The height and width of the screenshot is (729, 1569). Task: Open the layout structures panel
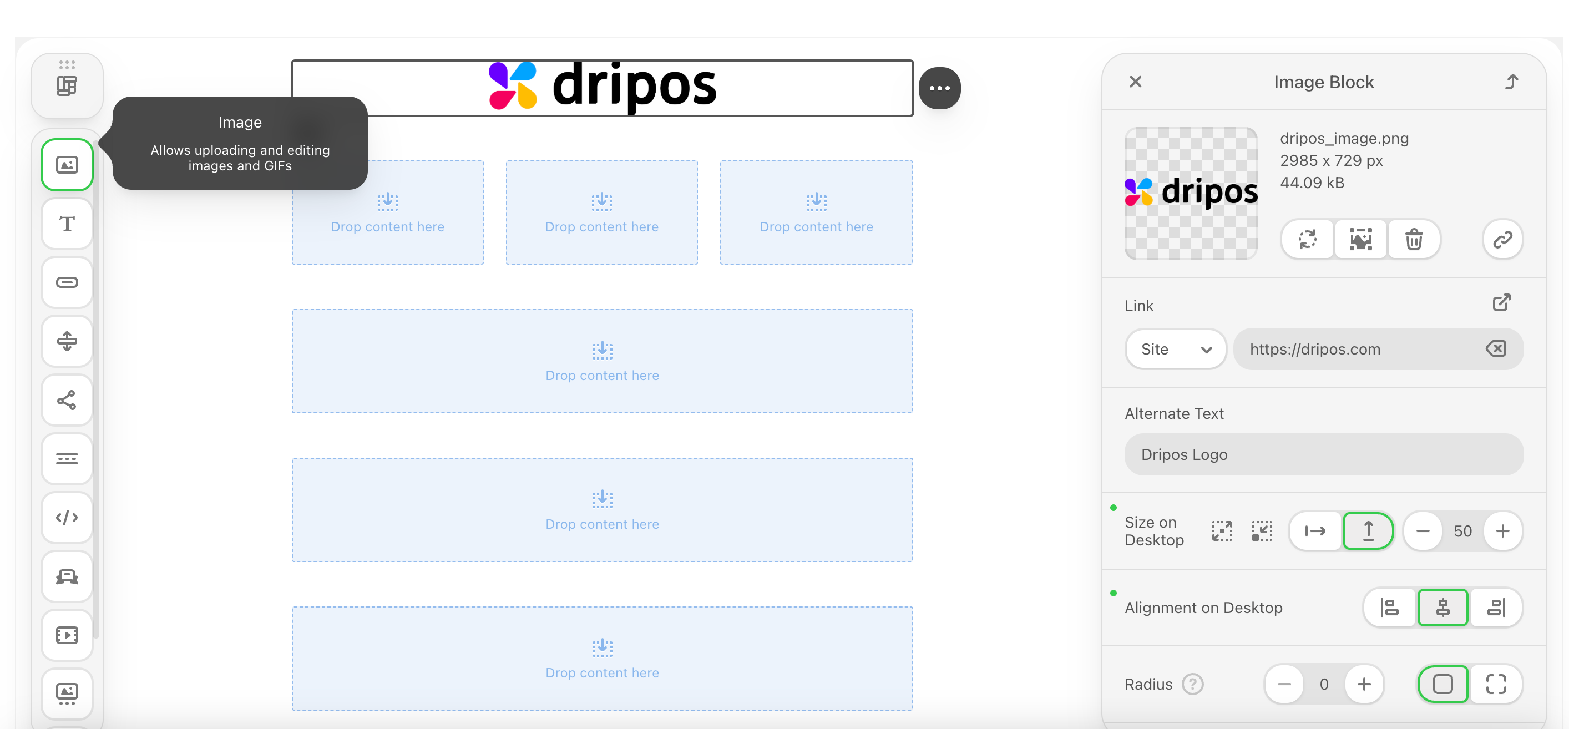(67, 86)
